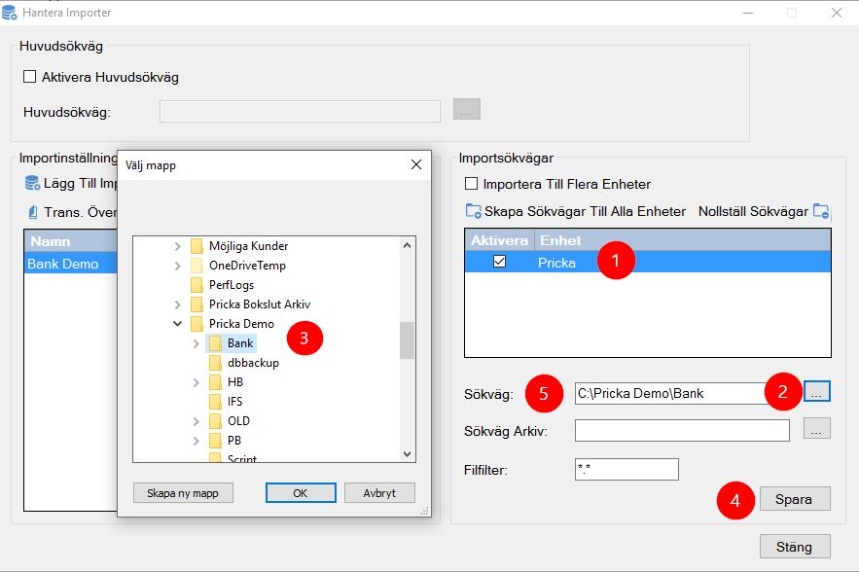Expand the HB folder node

coord(197,382)
